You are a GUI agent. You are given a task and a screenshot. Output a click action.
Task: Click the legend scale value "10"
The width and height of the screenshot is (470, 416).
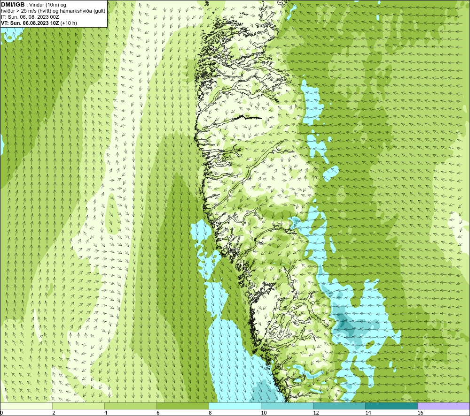(x=264, y=413)
